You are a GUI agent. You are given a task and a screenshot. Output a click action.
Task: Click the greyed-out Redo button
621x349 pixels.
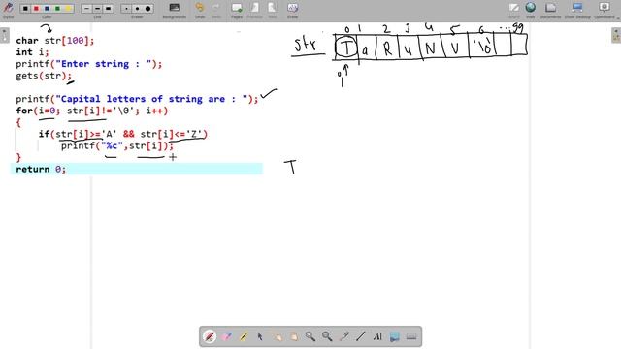tap(216, 10)
